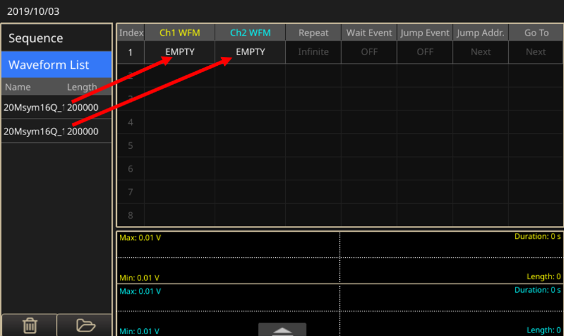The width and height of the screenshot is (564, 336).
Task: Click the Ch2 WFM column header
Action: point(250,33)
